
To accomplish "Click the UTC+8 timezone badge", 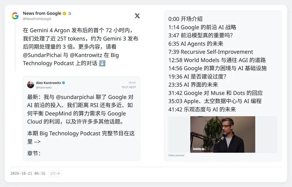I will (x=55, y=173).
